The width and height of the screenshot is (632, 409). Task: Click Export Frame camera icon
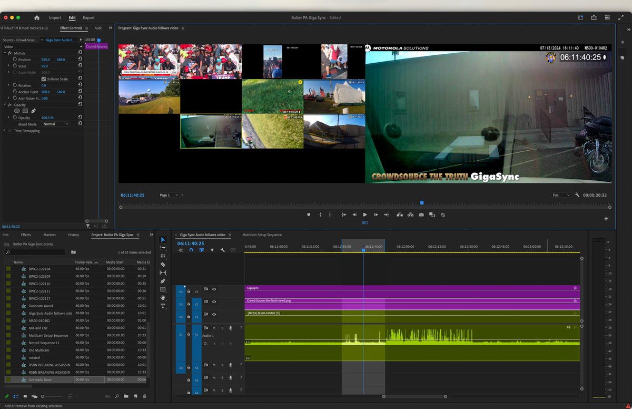point(421,215)
